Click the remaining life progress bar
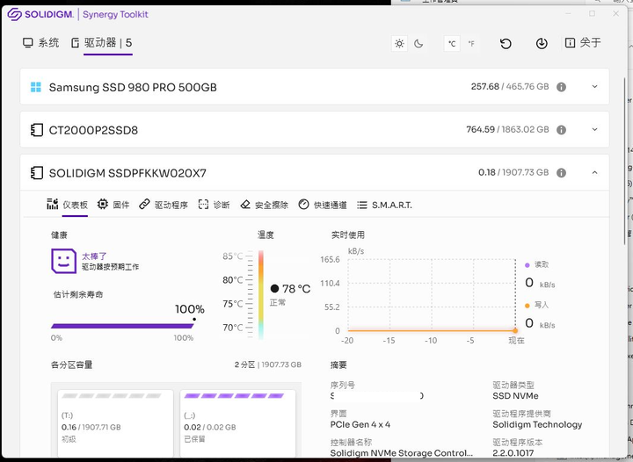633x462 pixels. pos(122,326)
